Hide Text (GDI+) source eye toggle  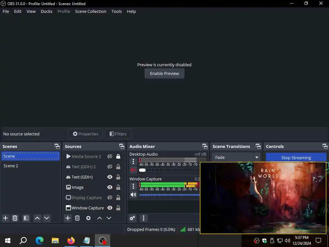pyautogui.click(x=110, y=177)
